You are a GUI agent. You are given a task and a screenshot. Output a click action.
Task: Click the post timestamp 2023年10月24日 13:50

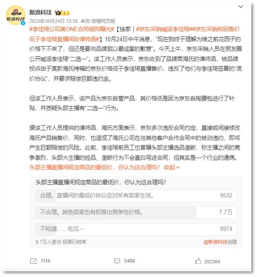click(54, 21)
